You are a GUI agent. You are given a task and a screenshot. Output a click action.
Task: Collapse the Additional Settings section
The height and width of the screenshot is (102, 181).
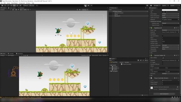click(150, 22)
